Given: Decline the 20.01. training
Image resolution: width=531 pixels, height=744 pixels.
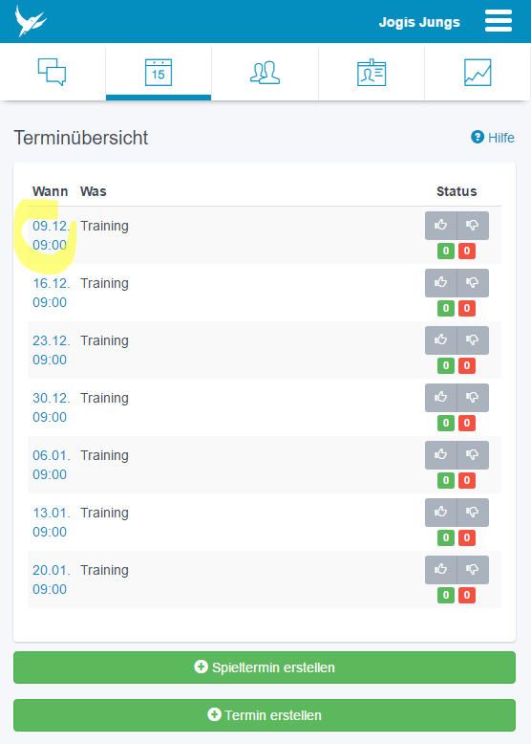Looking at the screenshot, I should click(x=473, y=570).
